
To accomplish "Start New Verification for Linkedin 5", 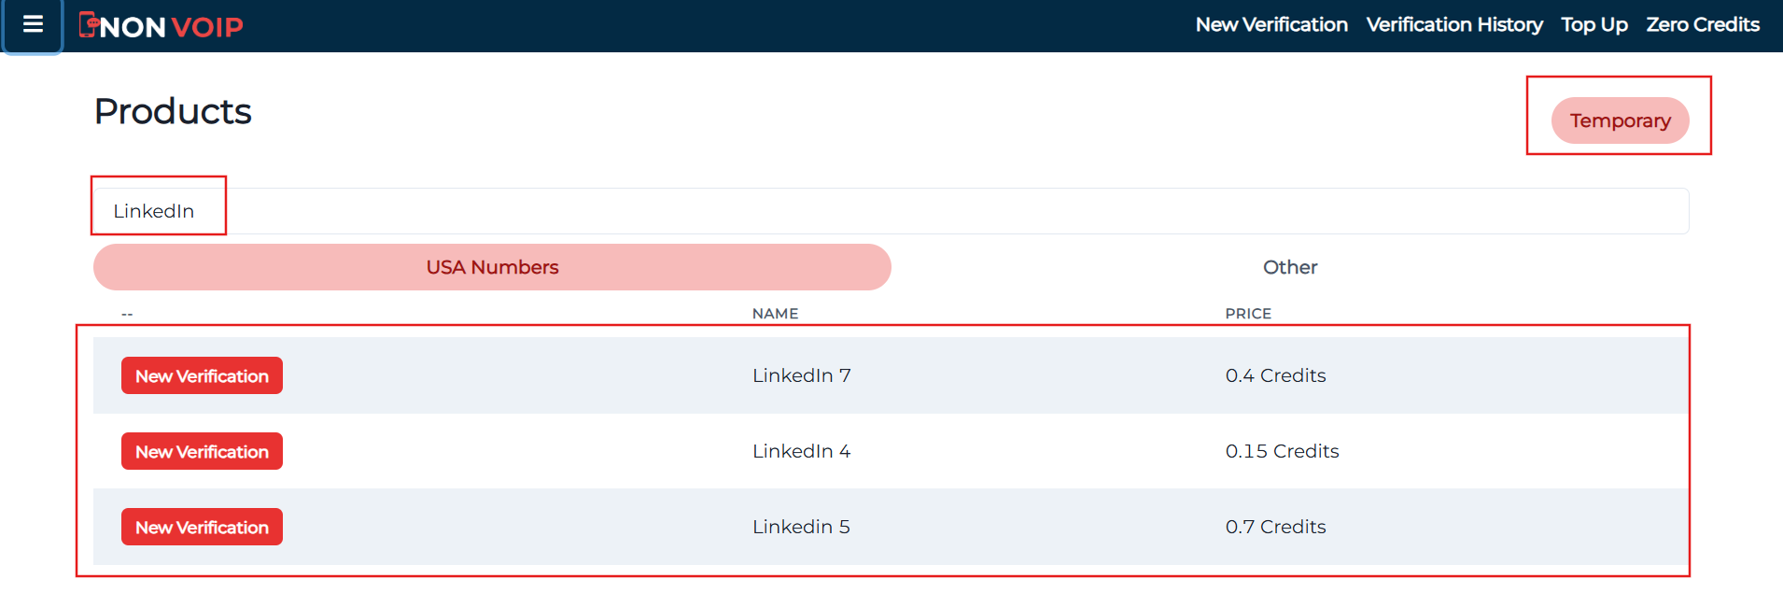I will pos(202,527).
